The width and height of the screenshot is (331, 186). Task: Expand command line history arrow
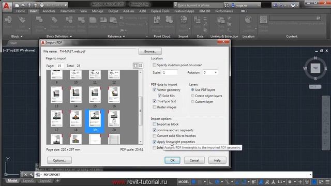(310, 175)
